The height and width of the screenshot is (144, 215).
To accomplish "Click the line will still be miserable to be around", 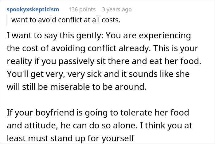I will click(77, 87).
